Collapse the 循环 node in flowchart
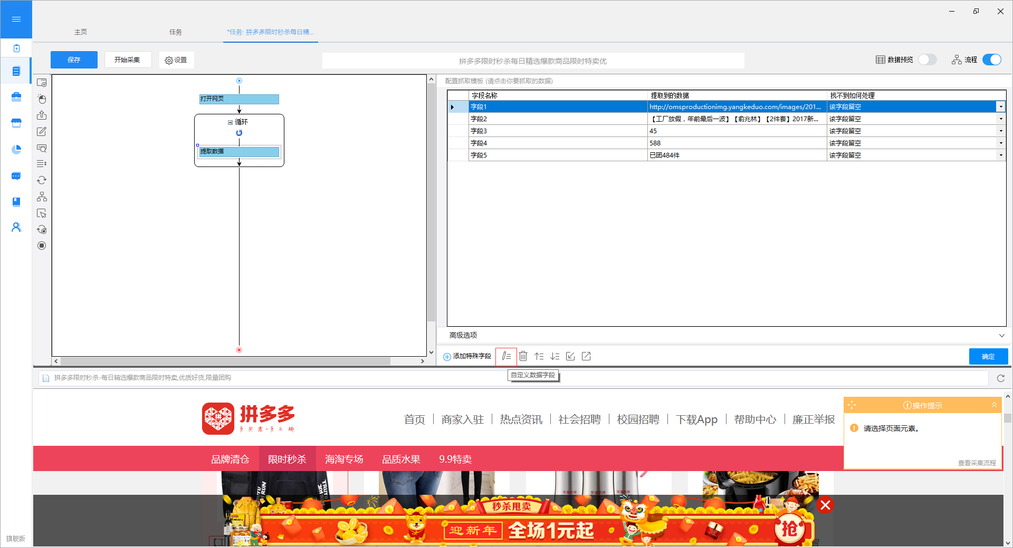 tap(230, 122)
